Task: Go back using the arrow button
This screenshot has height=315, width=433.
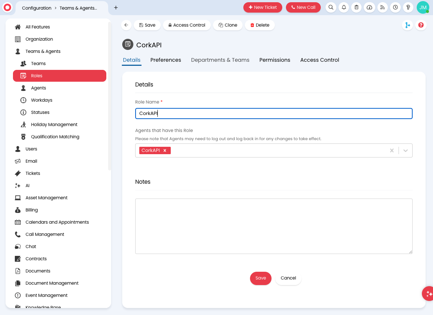Action: 126,25
